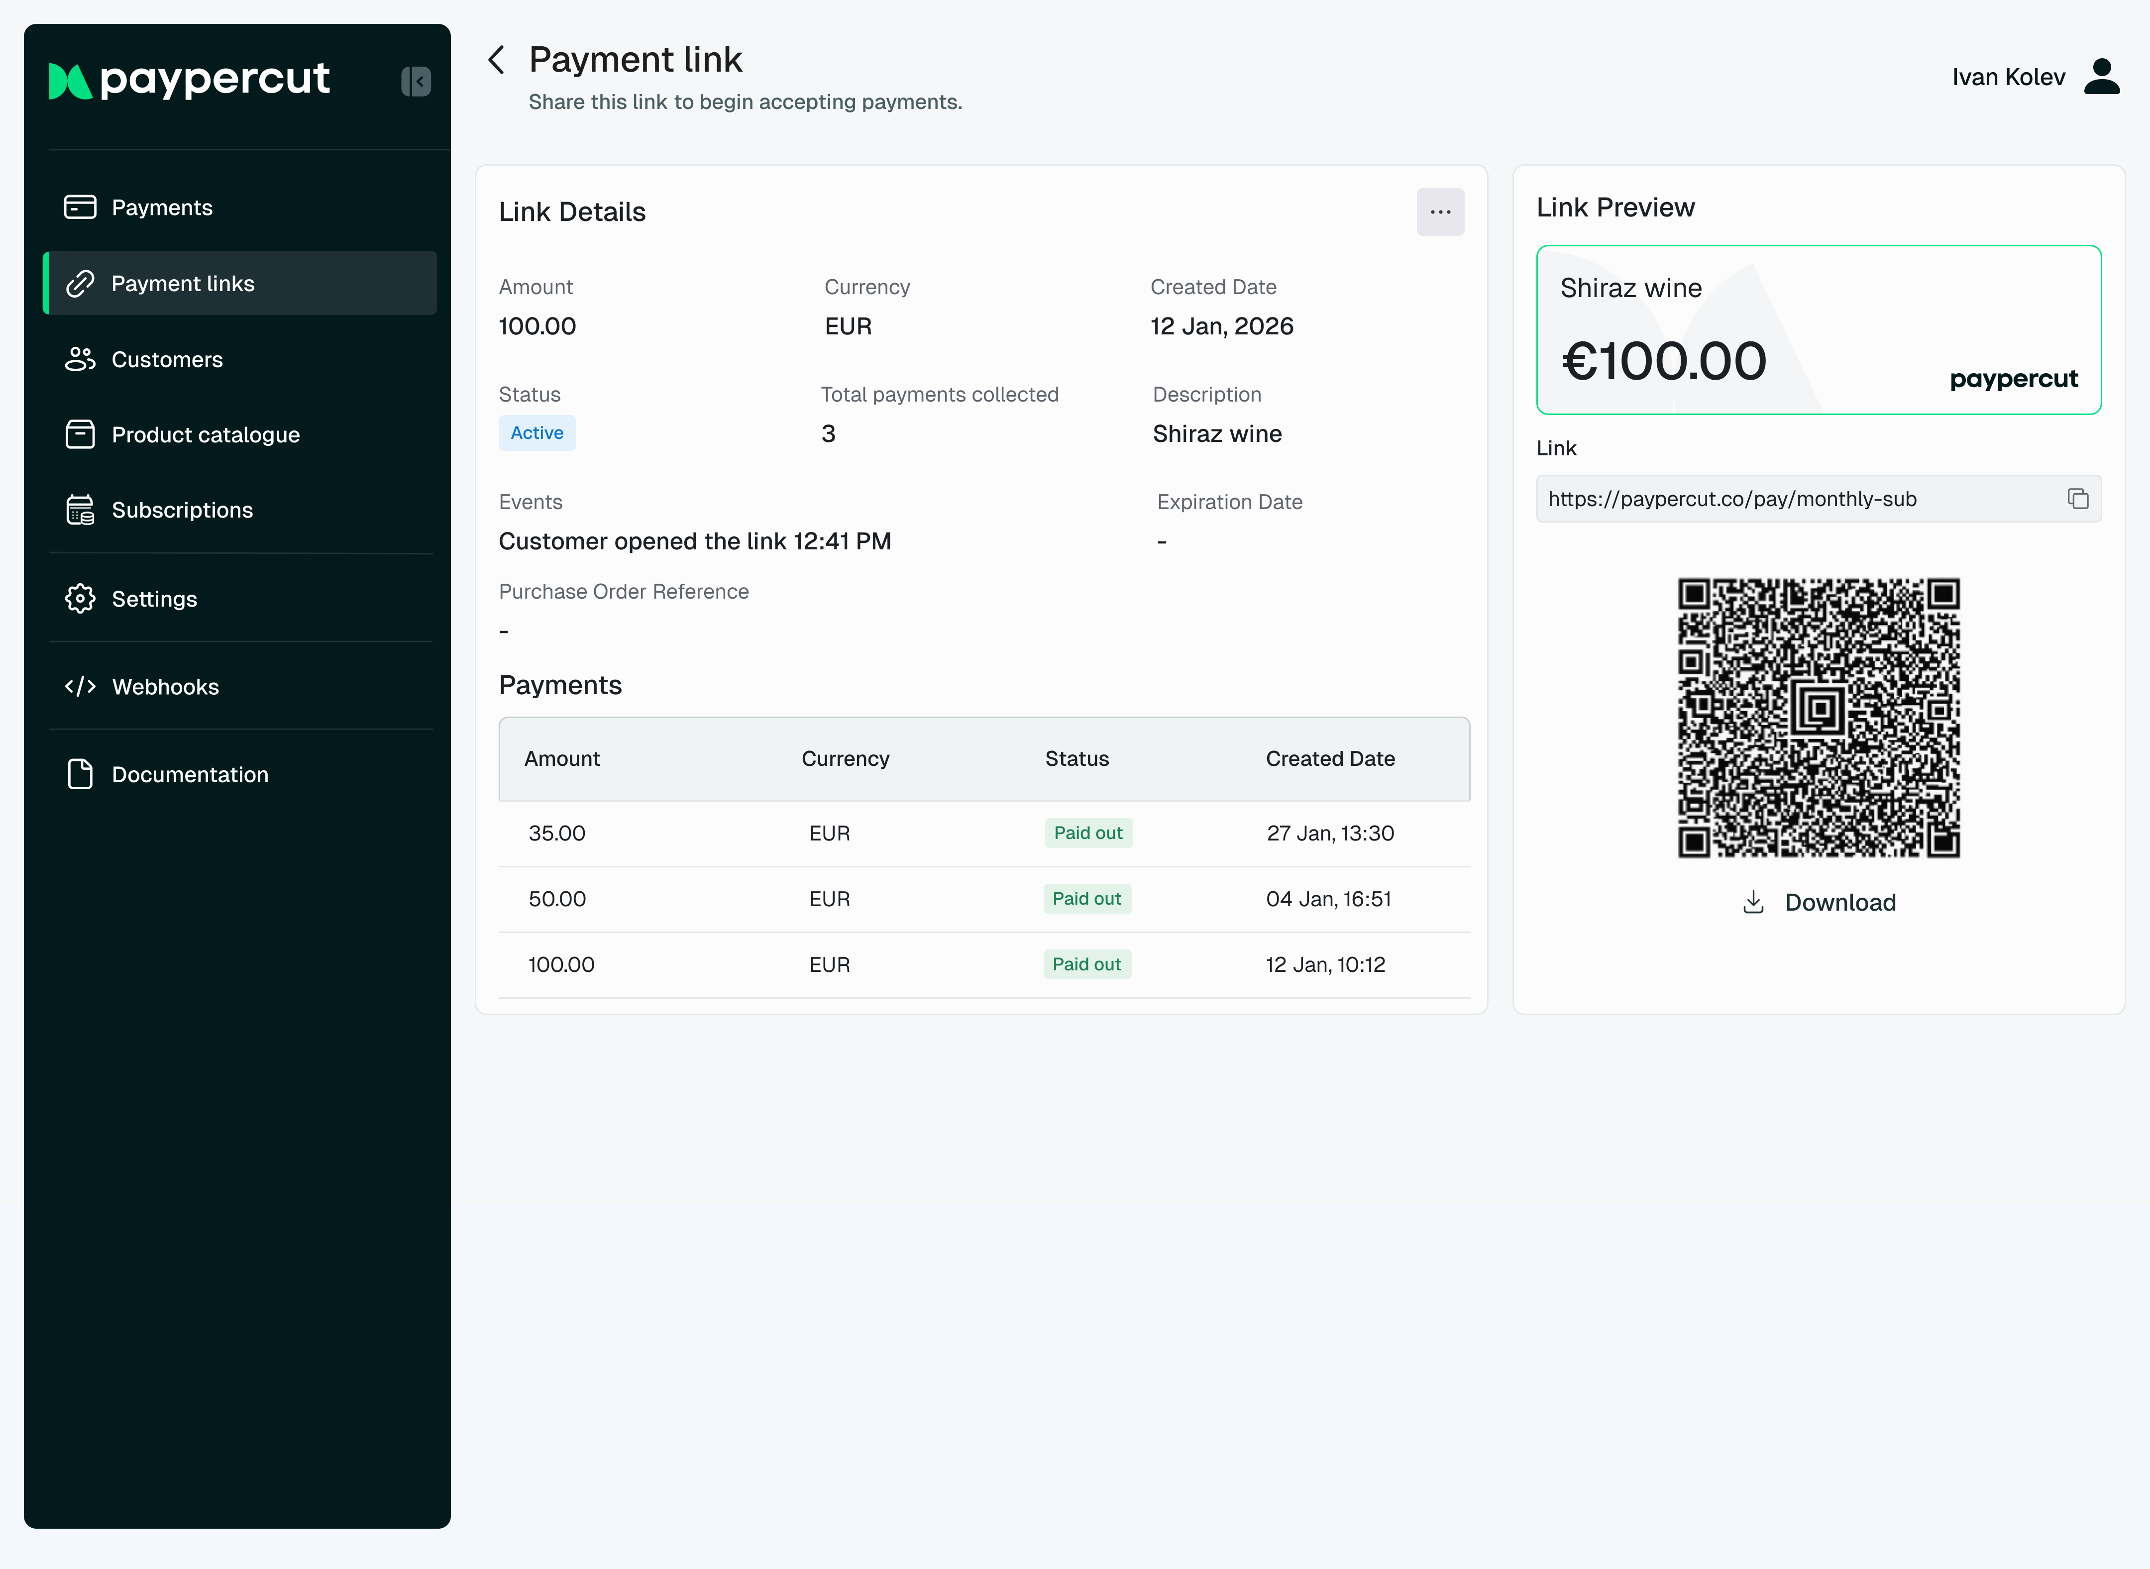Click the Status column header in Payments table
The width and height of the screenshot is (2150, 1569).
(1077, 759)
